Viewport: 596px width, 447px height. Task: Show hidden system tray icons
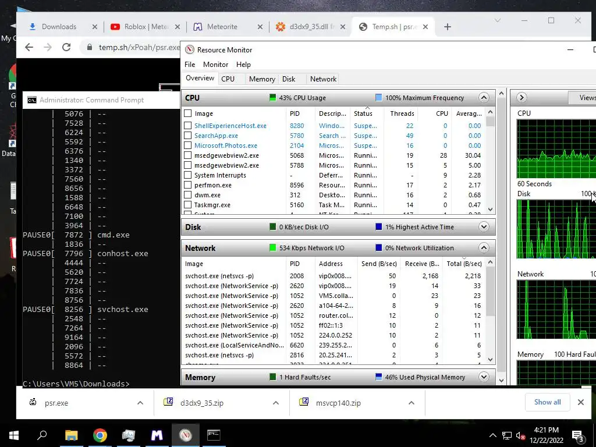tap(492, 435)
